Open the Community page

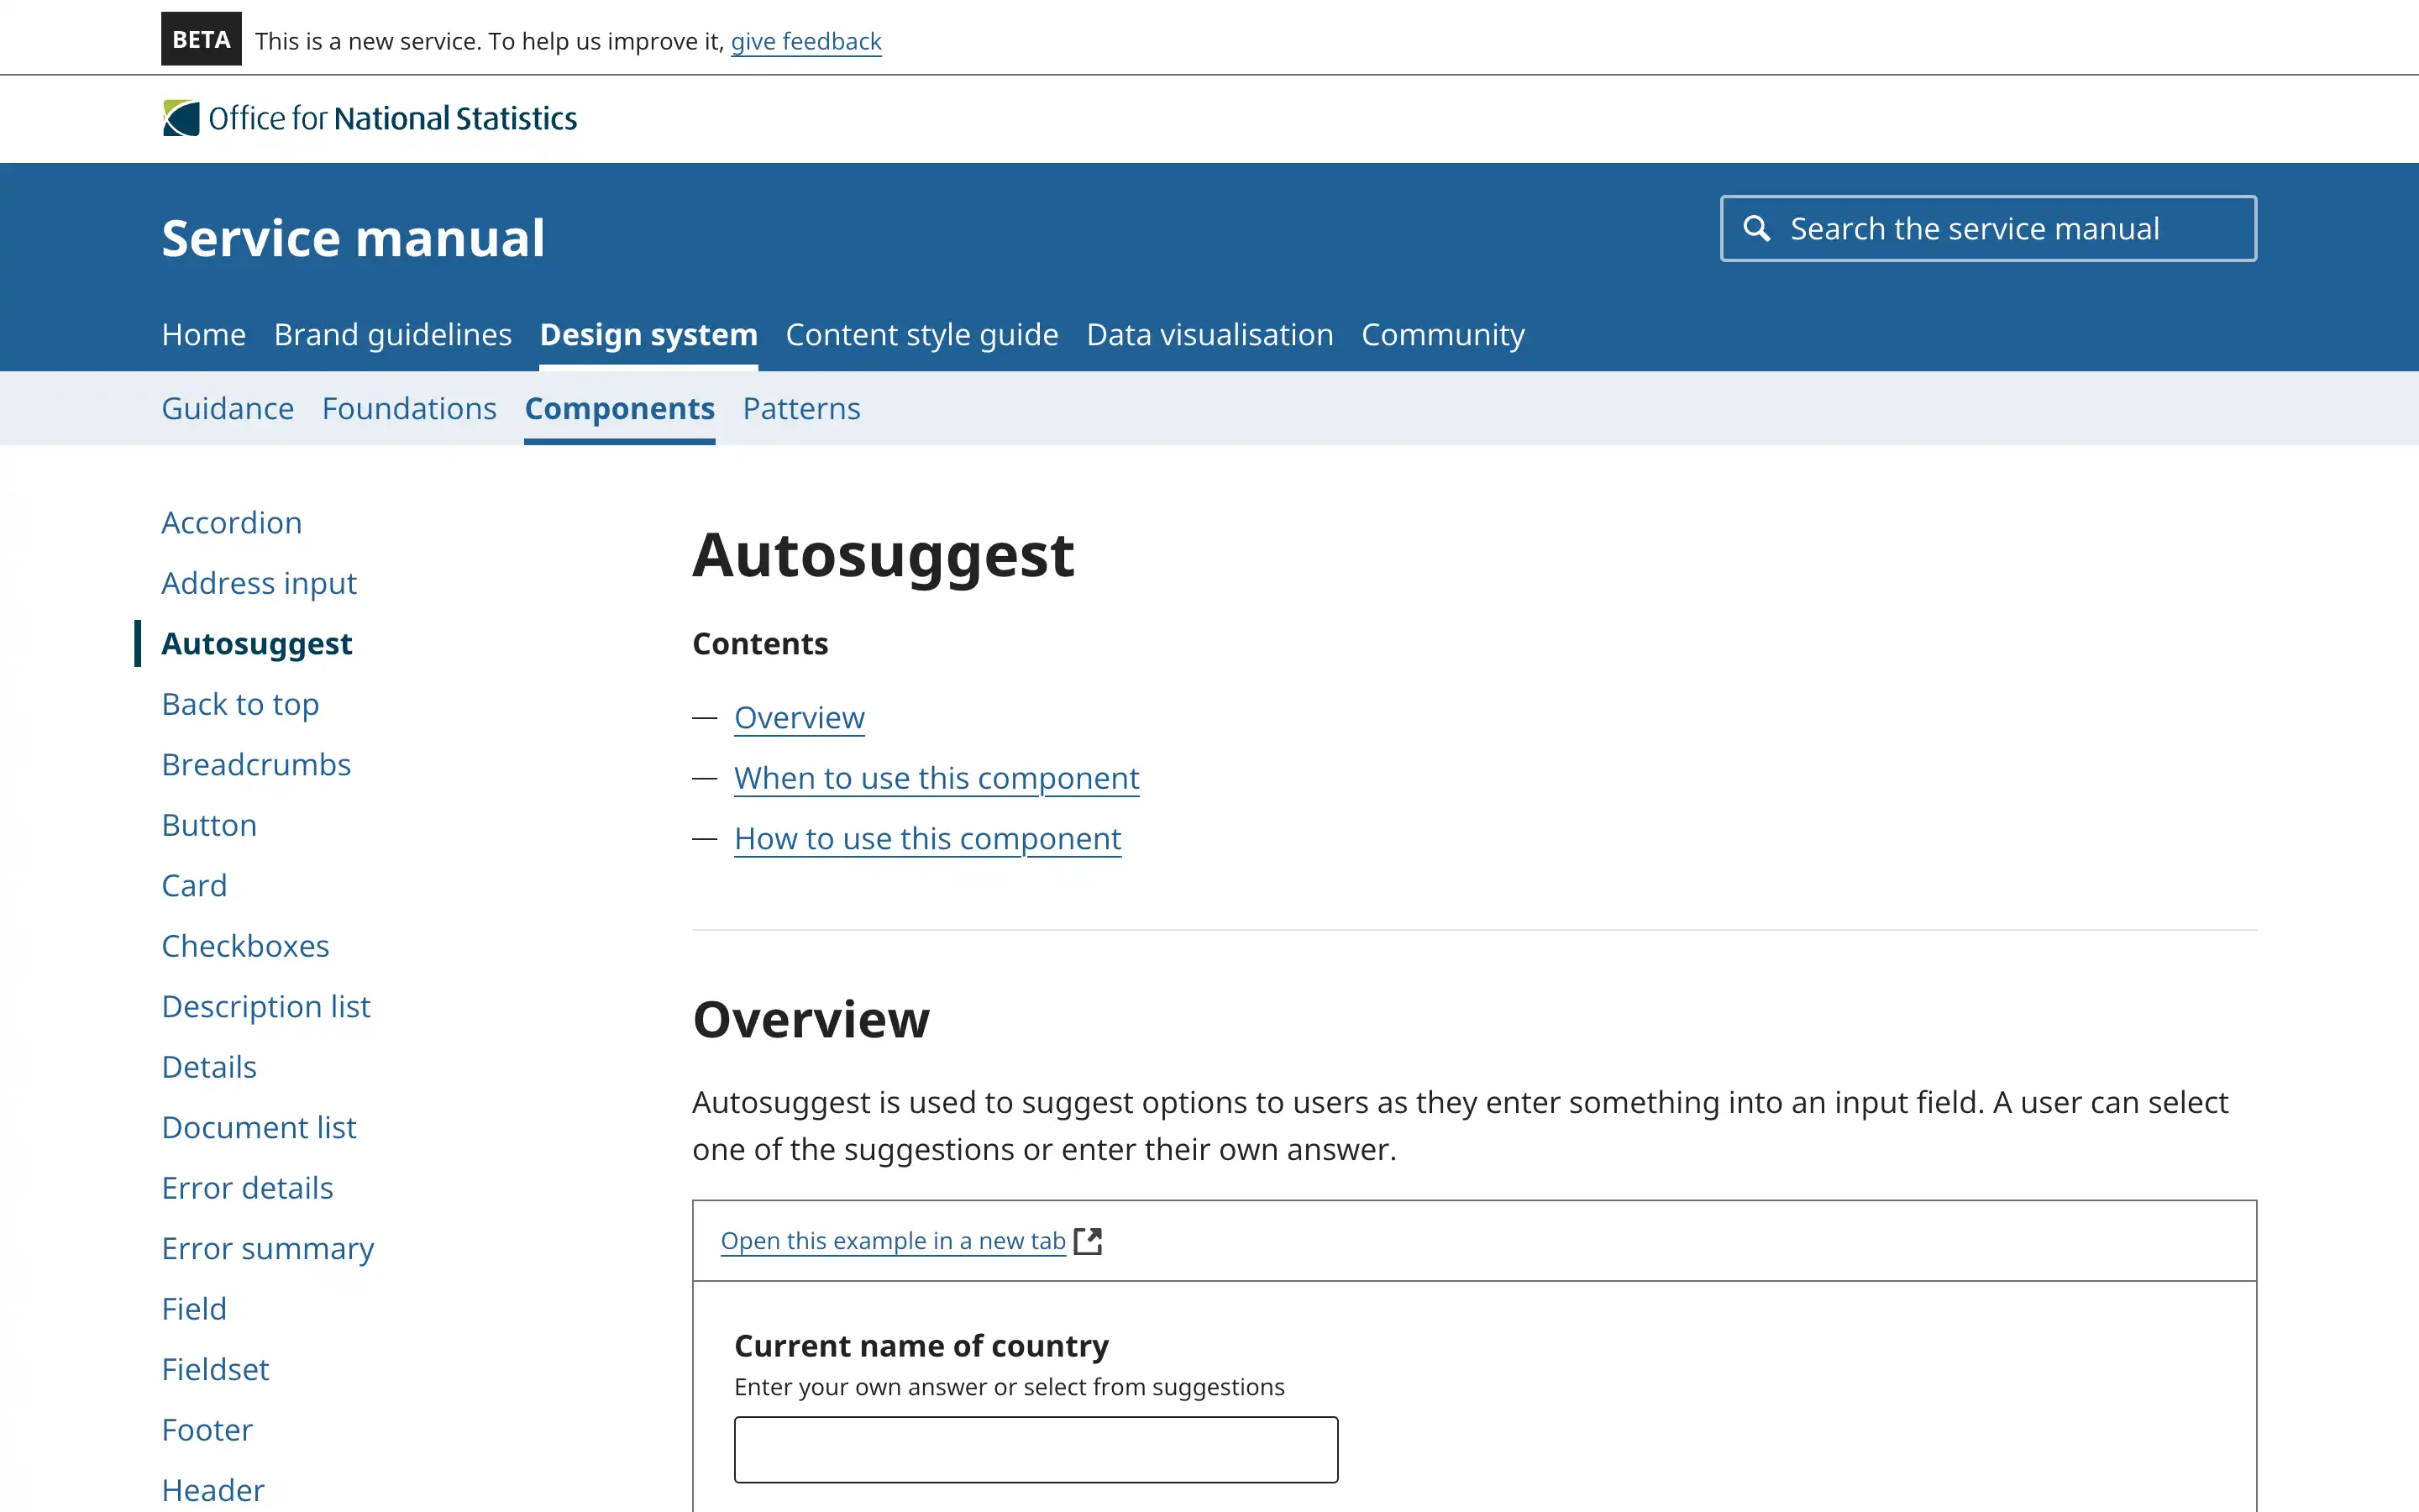[x=1442, y=334]
